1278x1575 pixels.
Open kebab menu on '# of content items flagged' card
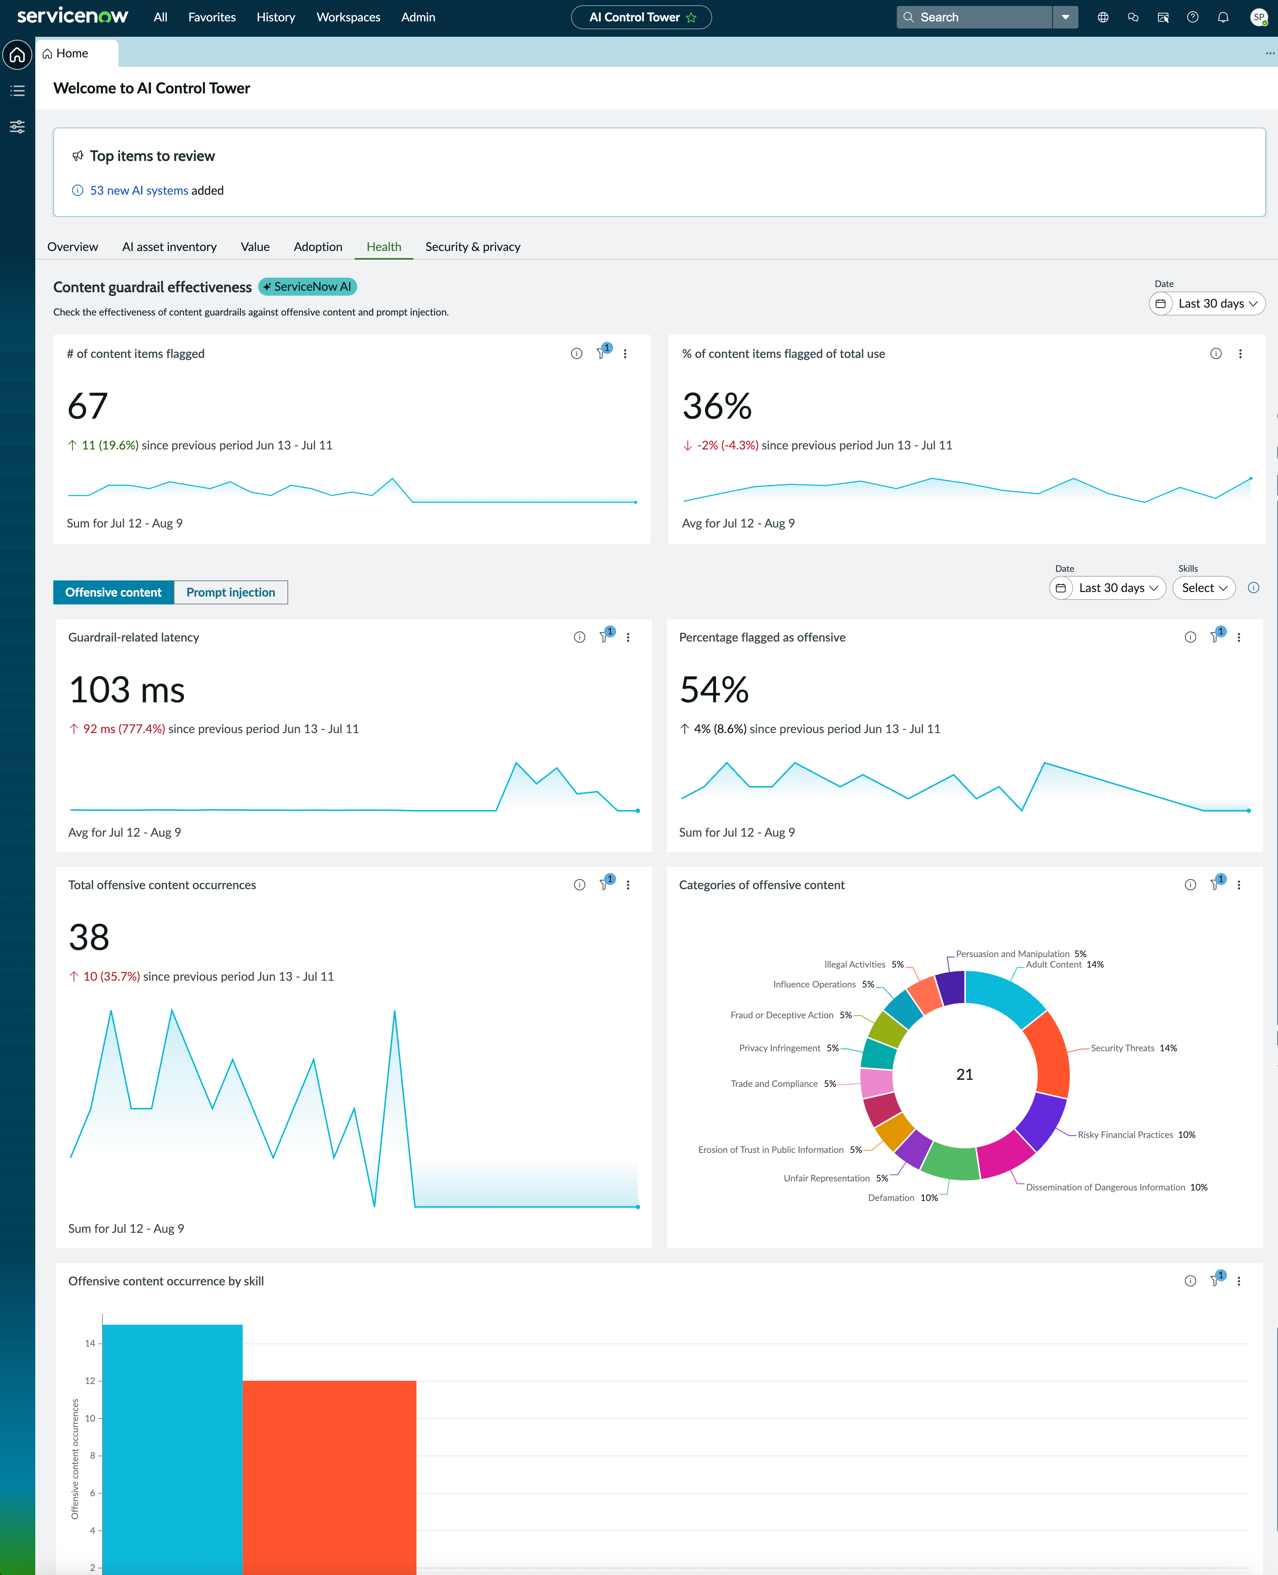pyautogui.click(x=625, y=353)
